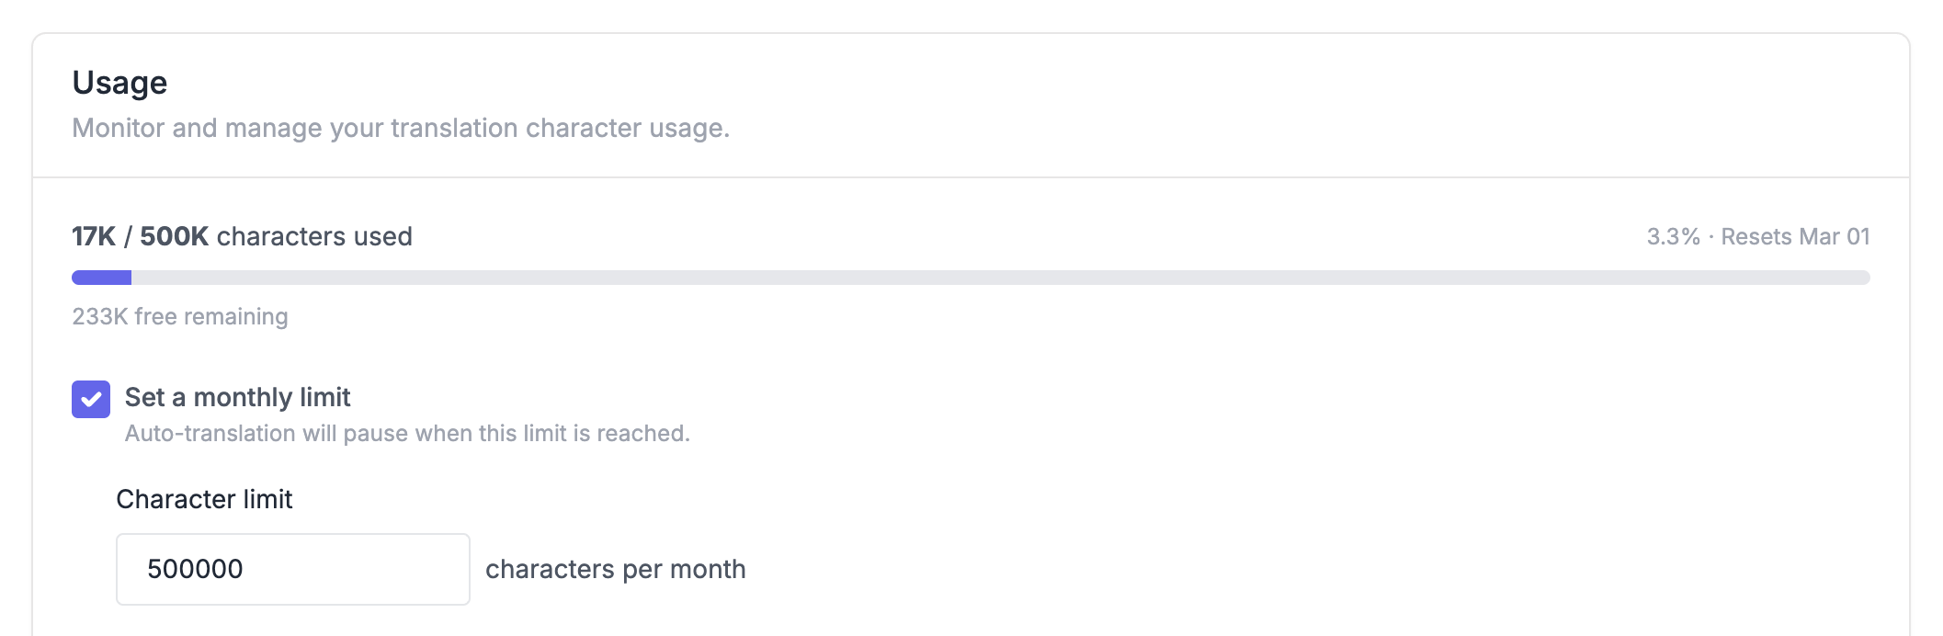
Task: Click the filled purple part of usage bar
Action: tap(101, 278)
